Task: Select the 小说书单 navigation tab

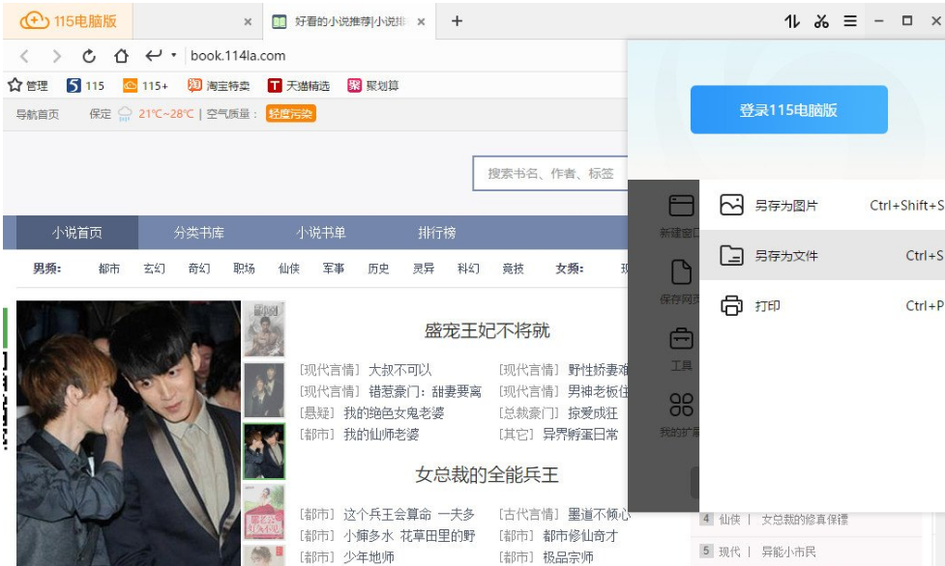Action: click(320, 233)
